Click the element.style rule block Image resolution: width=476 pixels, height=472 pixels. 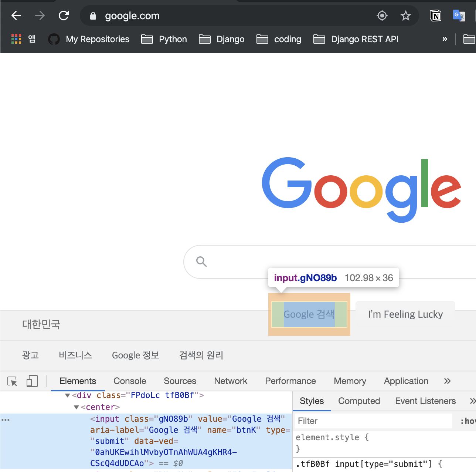pos(384,443)
